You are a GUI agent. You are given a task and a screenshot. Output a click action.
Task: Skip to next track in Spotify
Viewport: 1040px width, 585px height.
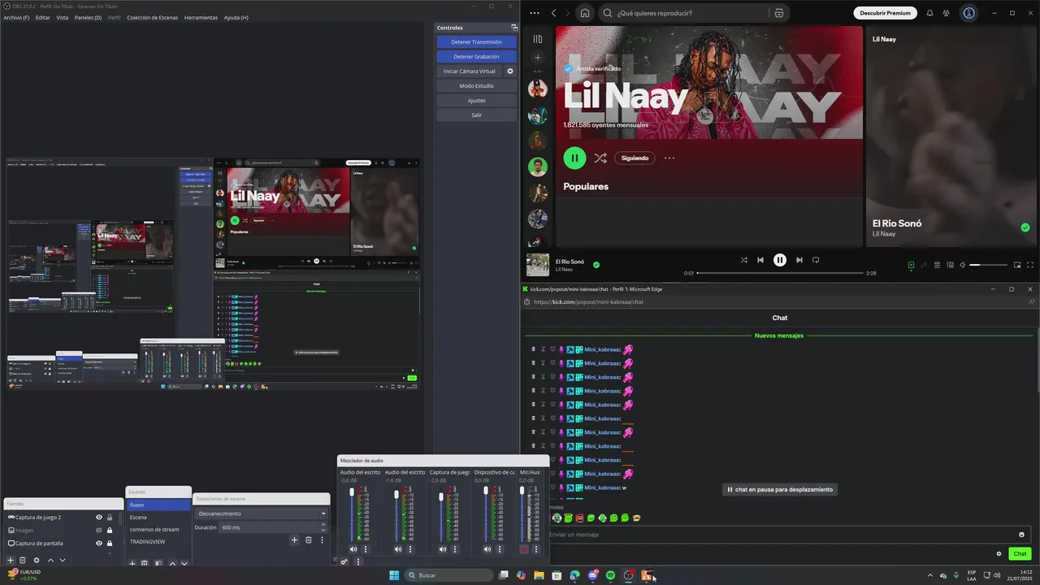(x=799, y=260)
